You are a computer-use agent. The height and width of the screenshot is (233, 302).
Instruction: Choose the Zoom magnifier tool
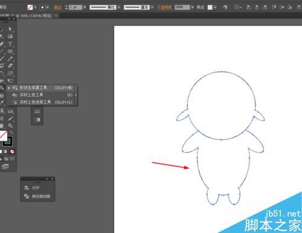(10, 126)
